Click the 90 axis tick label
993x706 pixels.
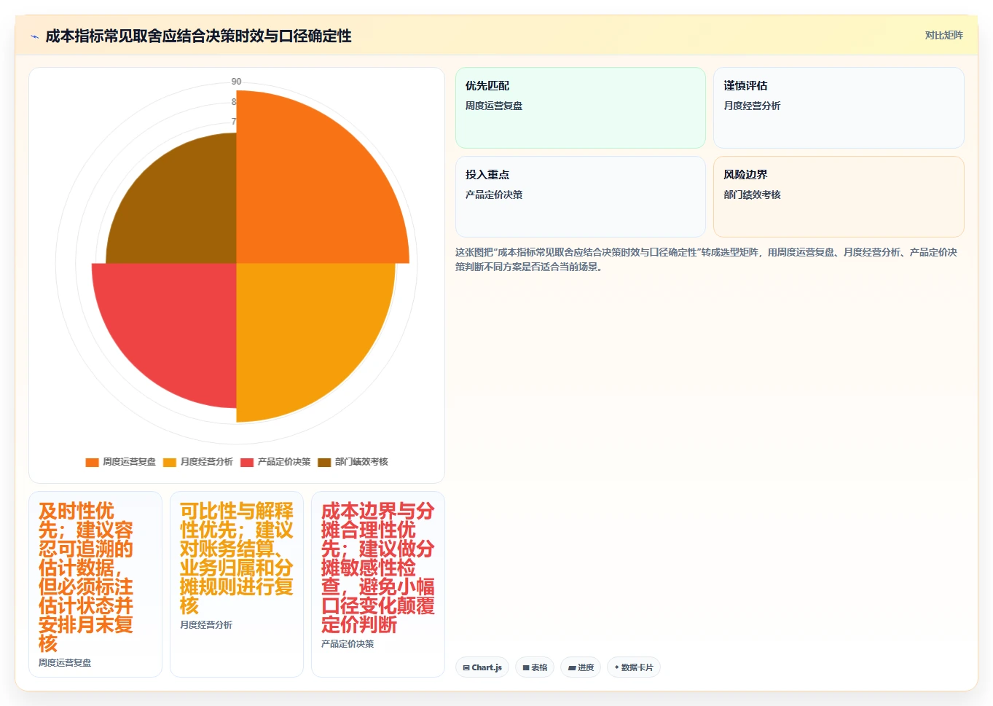236,82
